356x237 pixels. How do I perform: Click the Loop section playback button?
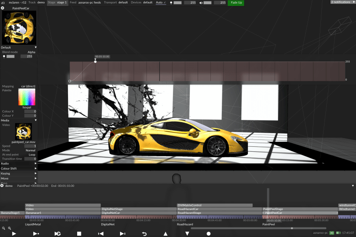tap(58, 233)
